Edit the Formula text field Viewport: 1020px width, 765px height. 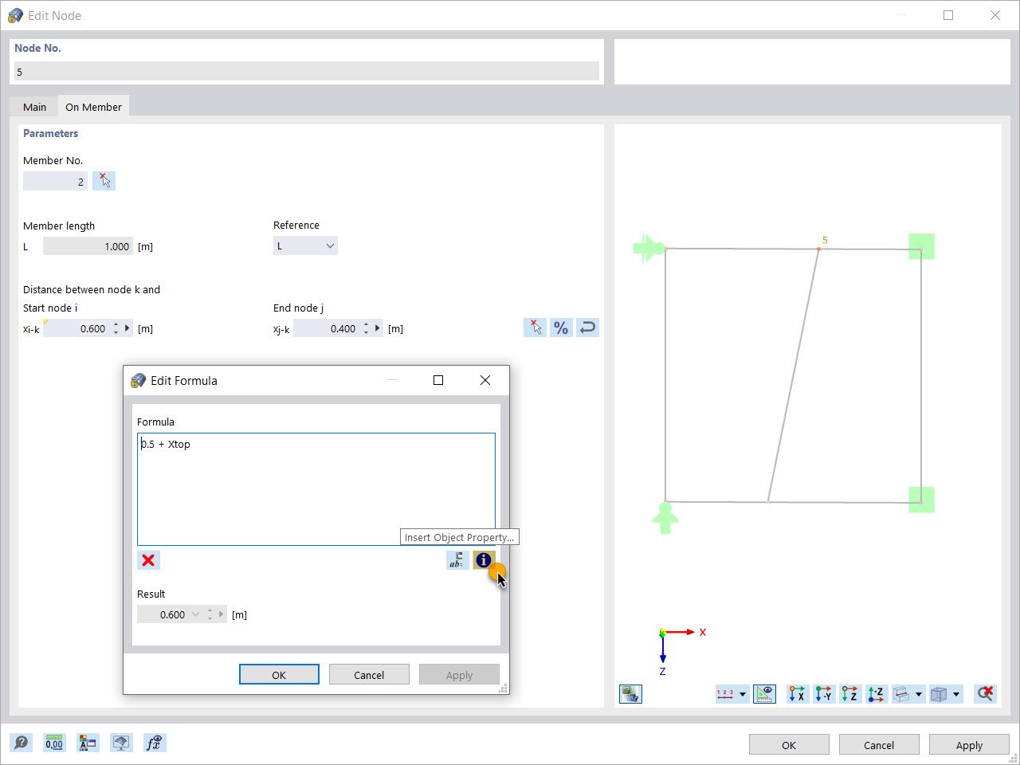pos(316,478)
